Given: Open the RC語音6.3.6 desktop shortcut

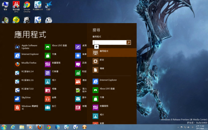Looking at the screenshot, I should (38, 6).
